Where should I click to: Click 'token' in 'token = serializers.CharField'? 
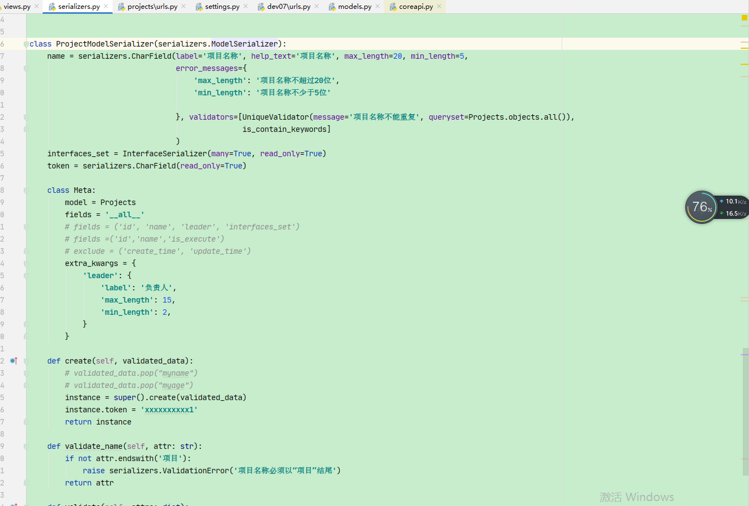pyautogui.click(x=58, y=166)
